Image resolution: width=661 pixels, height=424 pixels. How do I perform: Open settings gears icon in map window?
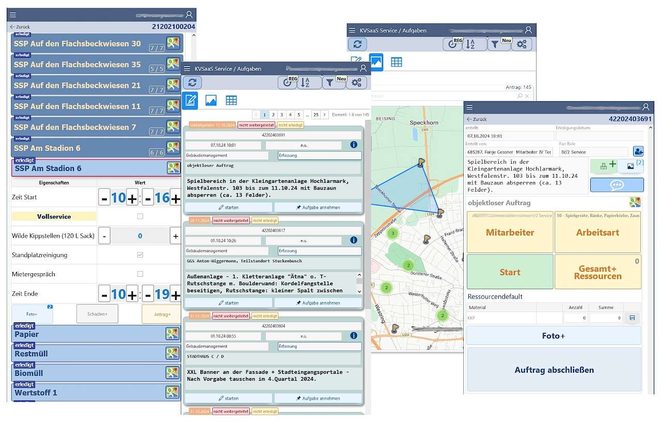click(x=521, y=44)
